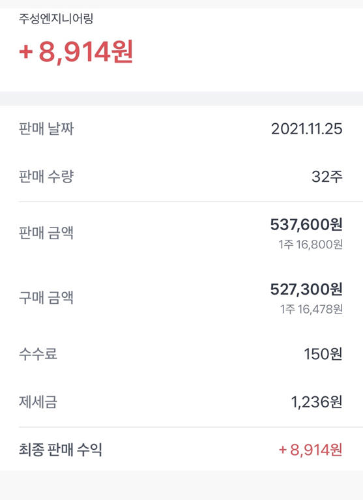Select the 판매 금액 label
This screenshot has height=500, width=363.
click(x=46, y=233)
